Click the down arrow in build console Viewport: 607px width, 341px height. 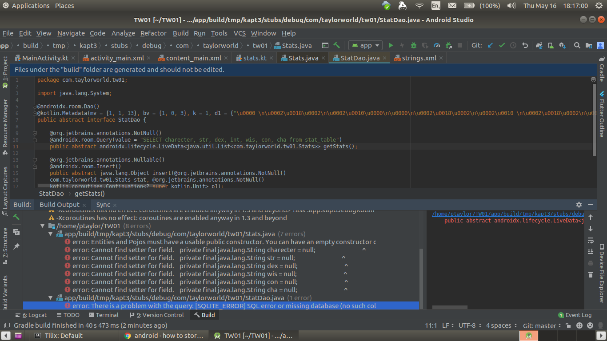(x=591, y=229)
